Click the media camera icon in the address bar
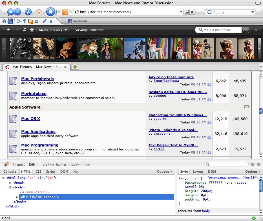Image resolution: width=263 pixels, height=221 pixels. point(59,12)
